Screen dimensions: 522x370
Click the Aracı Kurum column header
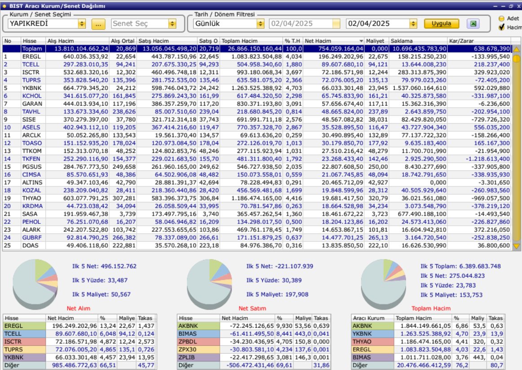pos(372,318)
